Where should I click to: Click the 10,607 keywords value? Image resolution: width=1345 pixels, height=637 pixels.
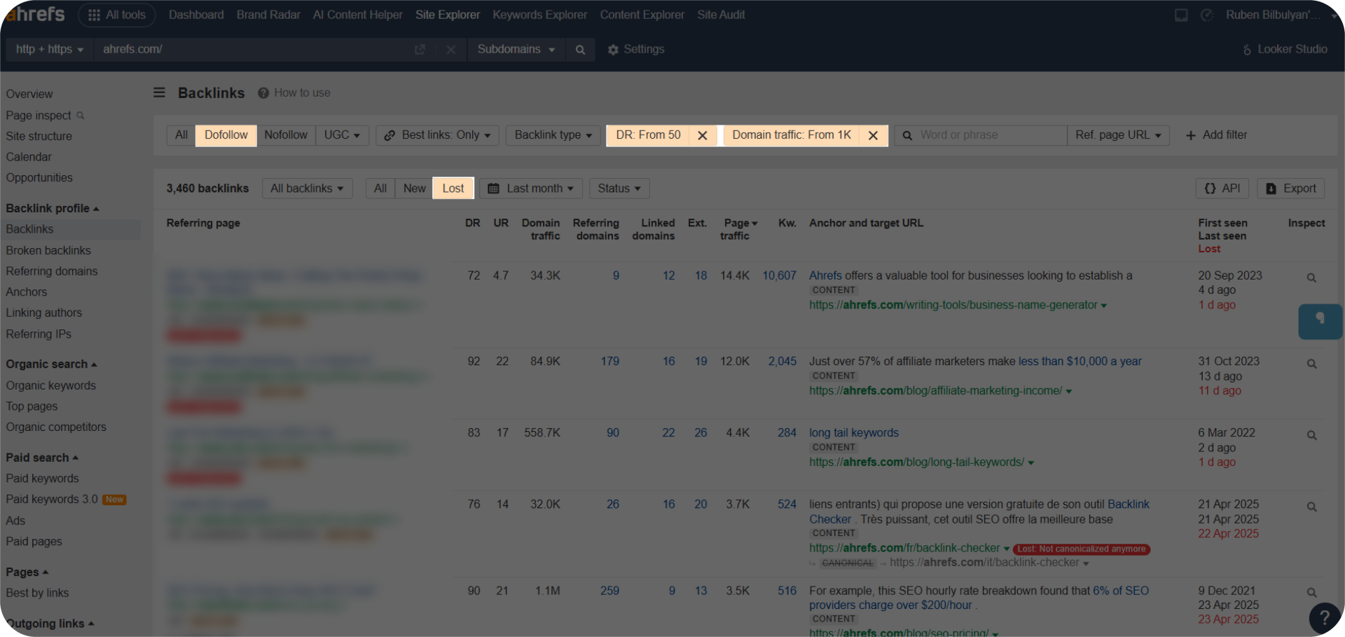[779, 276]
